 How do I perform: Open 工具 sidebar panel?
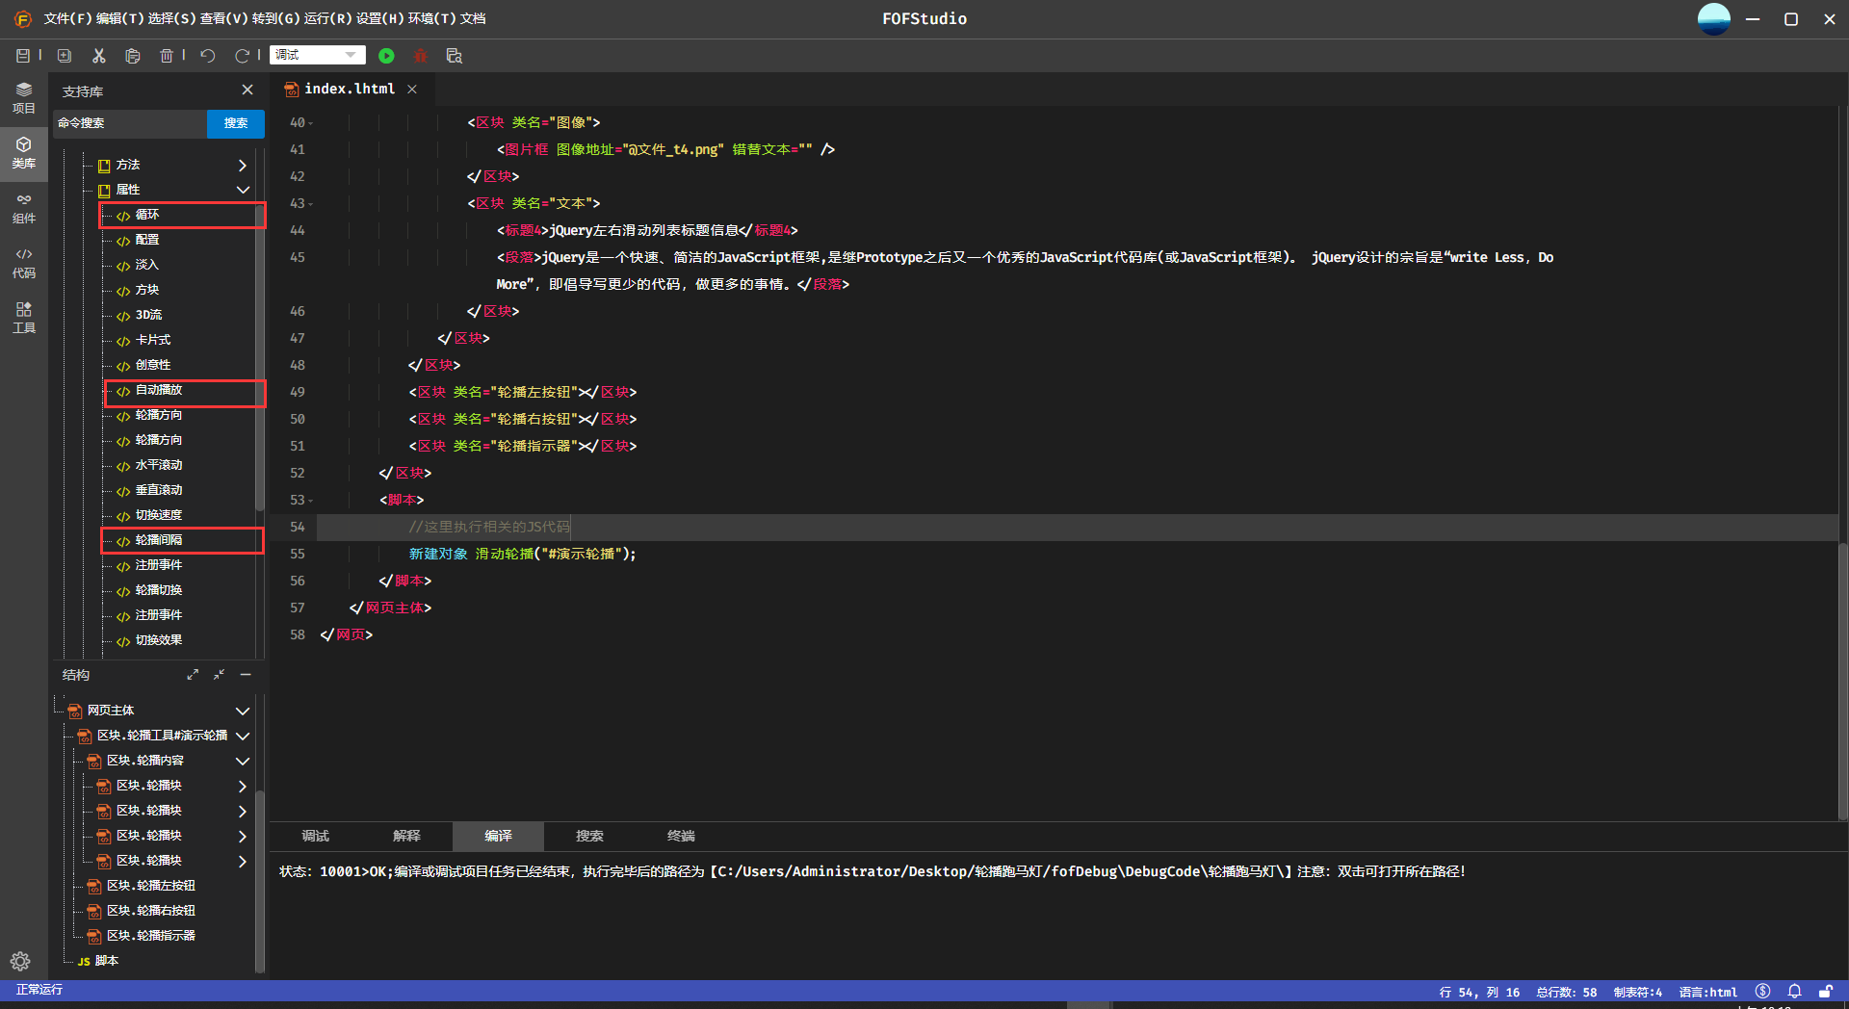coord(24,318)
